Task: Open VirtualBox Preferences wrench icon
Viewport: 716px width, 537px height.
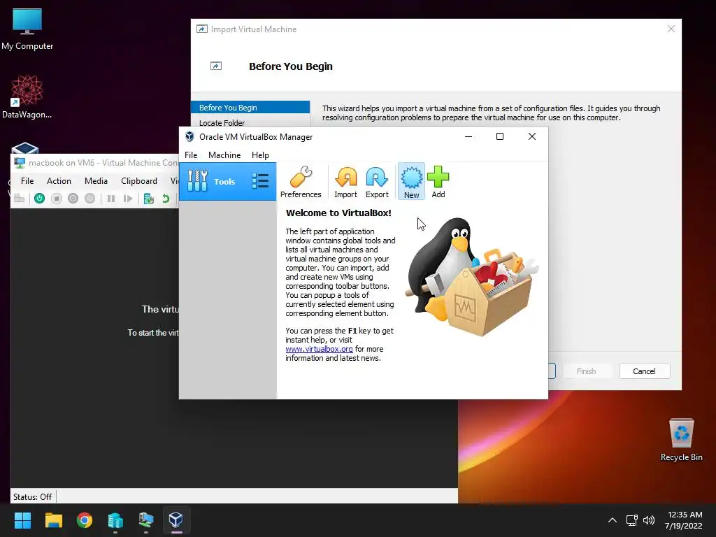Action: (x=301, y=182)
